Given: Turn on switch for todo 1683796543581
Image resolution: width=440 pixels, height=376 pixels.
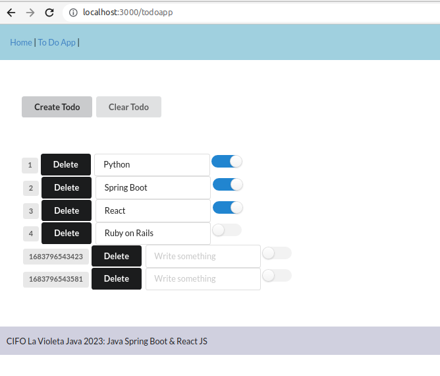Looking at the screenshot, I should coord(277,276).
